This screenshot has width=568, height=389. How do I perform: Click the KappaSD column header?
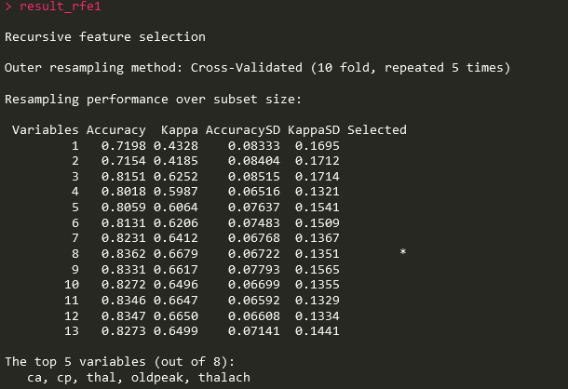[x=314, y=130]
